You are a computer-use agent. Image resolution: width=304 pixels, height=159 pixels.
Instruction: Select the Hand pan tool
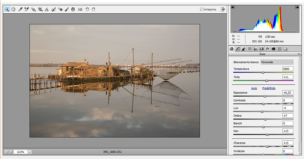pos(13,9)
